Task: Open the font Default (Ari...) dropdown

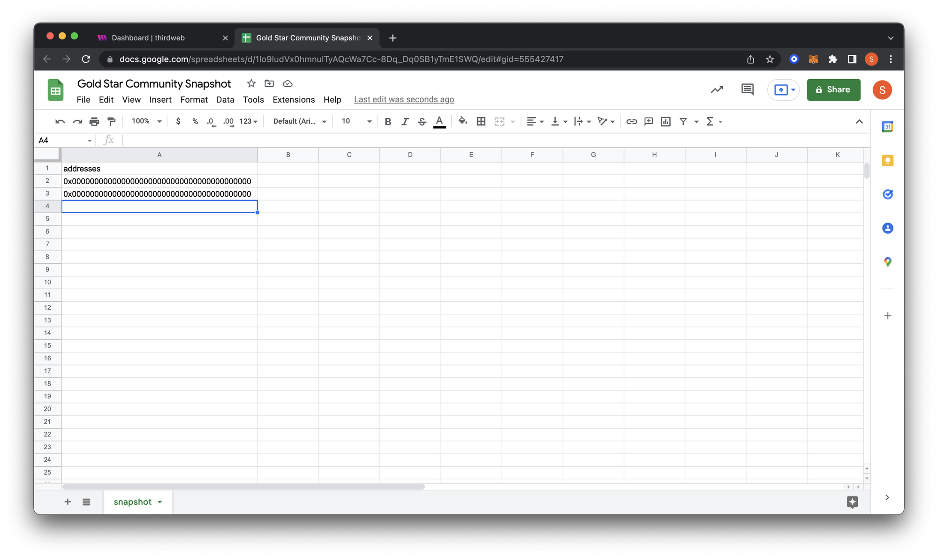Action: tap(300, 121)
